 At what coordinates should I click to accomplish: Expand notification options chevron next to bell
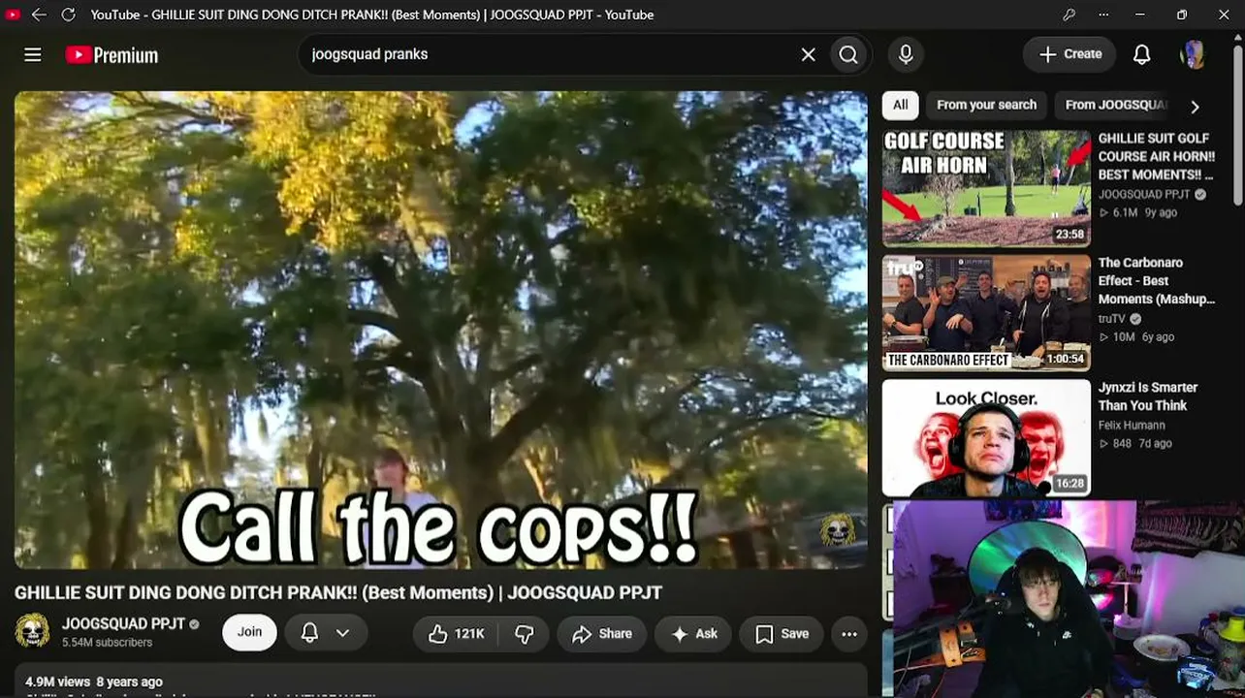coord(342,632)
